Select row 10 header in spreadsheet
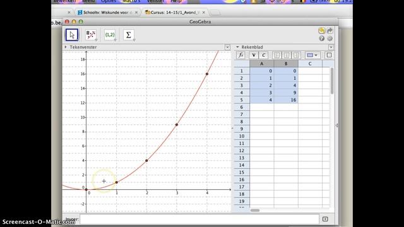The height and width of the screenshot is (227, 404). (242, 136)
